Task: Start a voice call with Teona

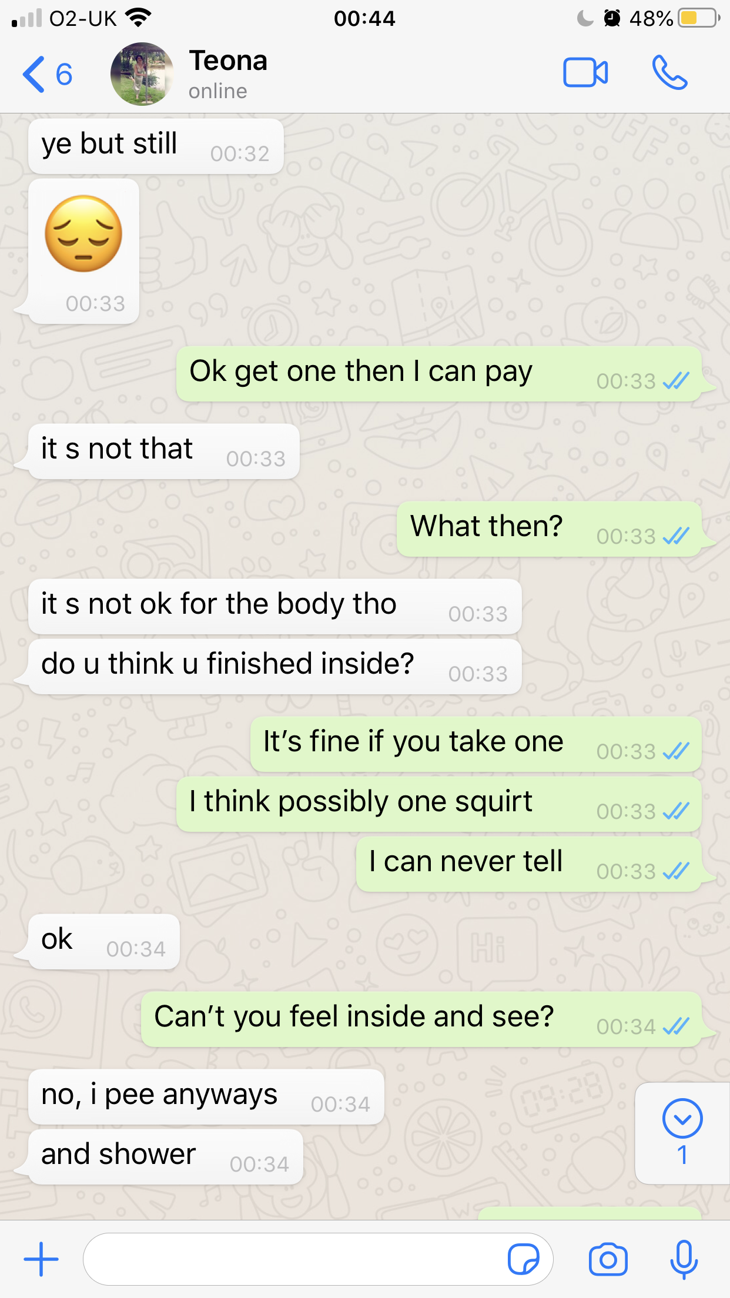Action: pos(669,73)
